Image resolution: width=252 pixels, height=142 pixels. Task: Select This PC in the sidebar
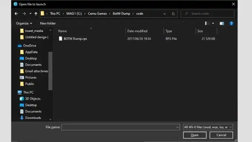[x=28, y=92]
